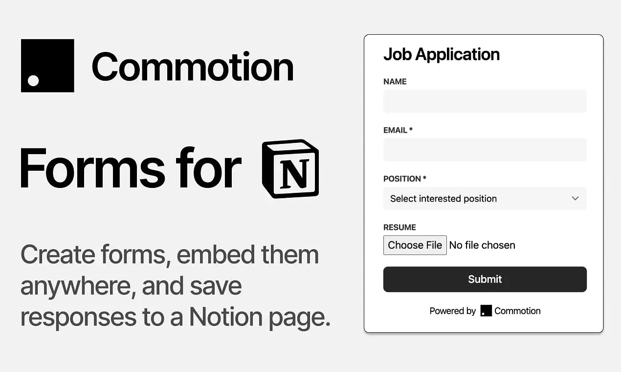The image size is (621, 372).
Task: Click the NAME field label
Action: click(395, 82)
